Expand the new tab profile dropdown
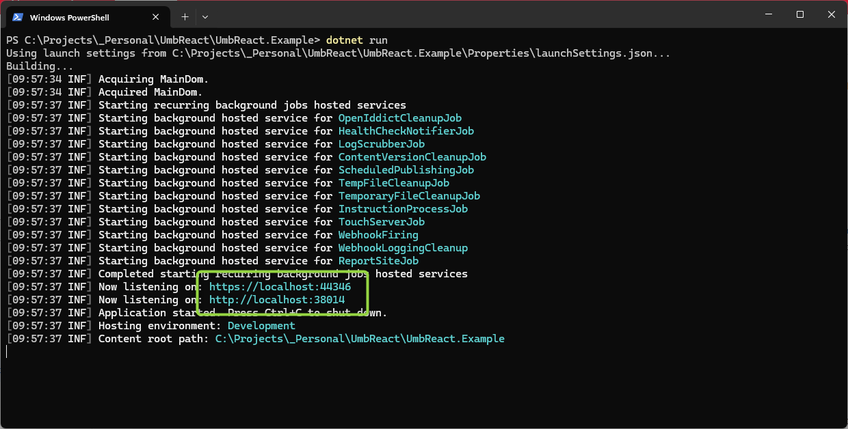The height and width of the screenshot is (429, 848). point(205,16)
